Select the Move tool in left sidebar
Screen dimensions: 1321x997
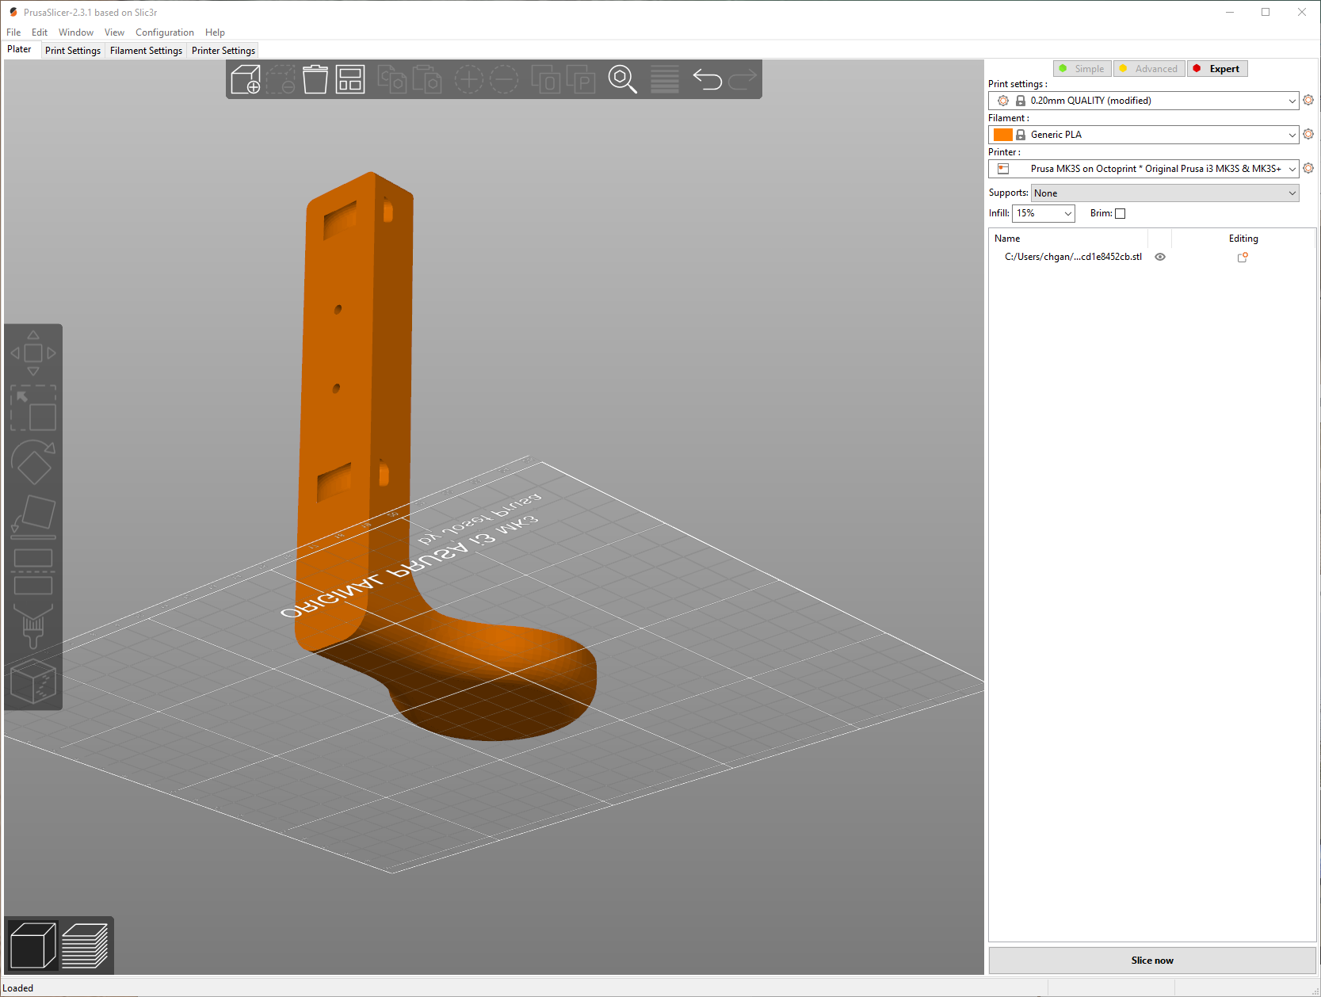(33, 351)
